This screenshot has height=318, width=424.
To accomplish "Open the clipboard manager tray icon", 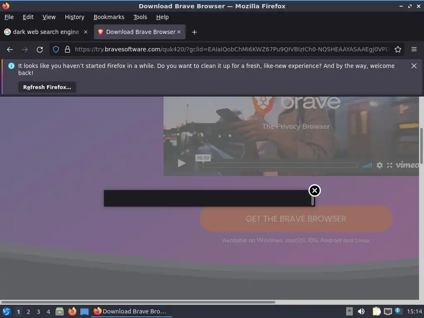I will coord(376,311).
